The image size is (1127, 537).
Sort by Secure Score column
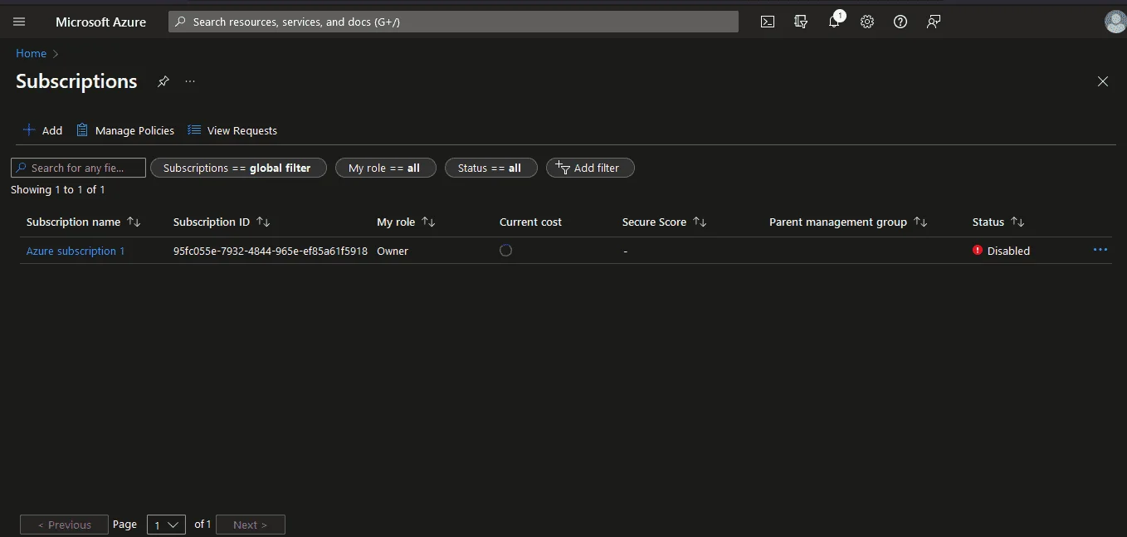pyautogui.click(x=664, y=222)
